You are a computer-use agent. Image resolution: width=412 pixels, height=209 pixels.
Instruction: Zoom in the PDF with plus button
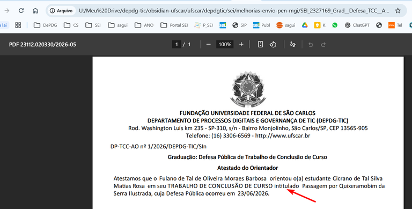click(241, 45)
